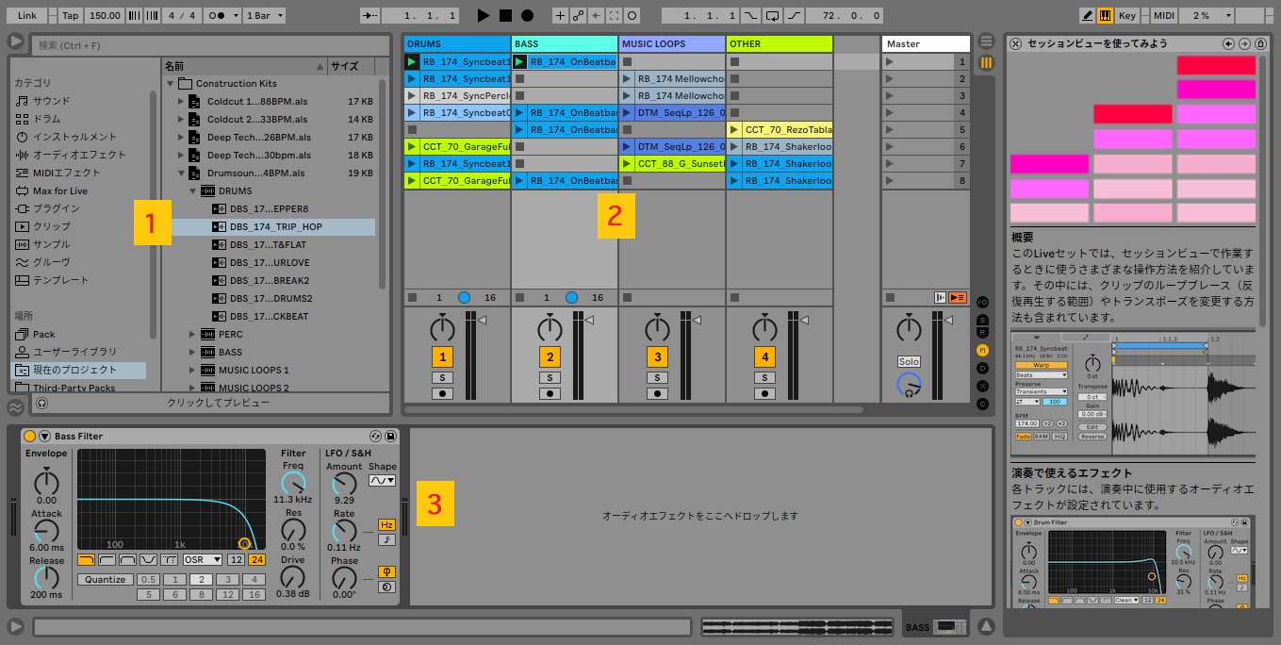Deactivate the BASS track activator 2
This screenshot has width=1281, height=645.
pyautogui.click(x=550, y=357)
